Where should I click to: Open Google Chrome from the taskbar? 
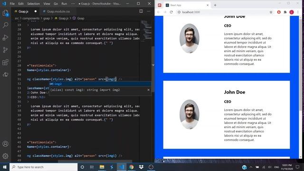point(131,167)
